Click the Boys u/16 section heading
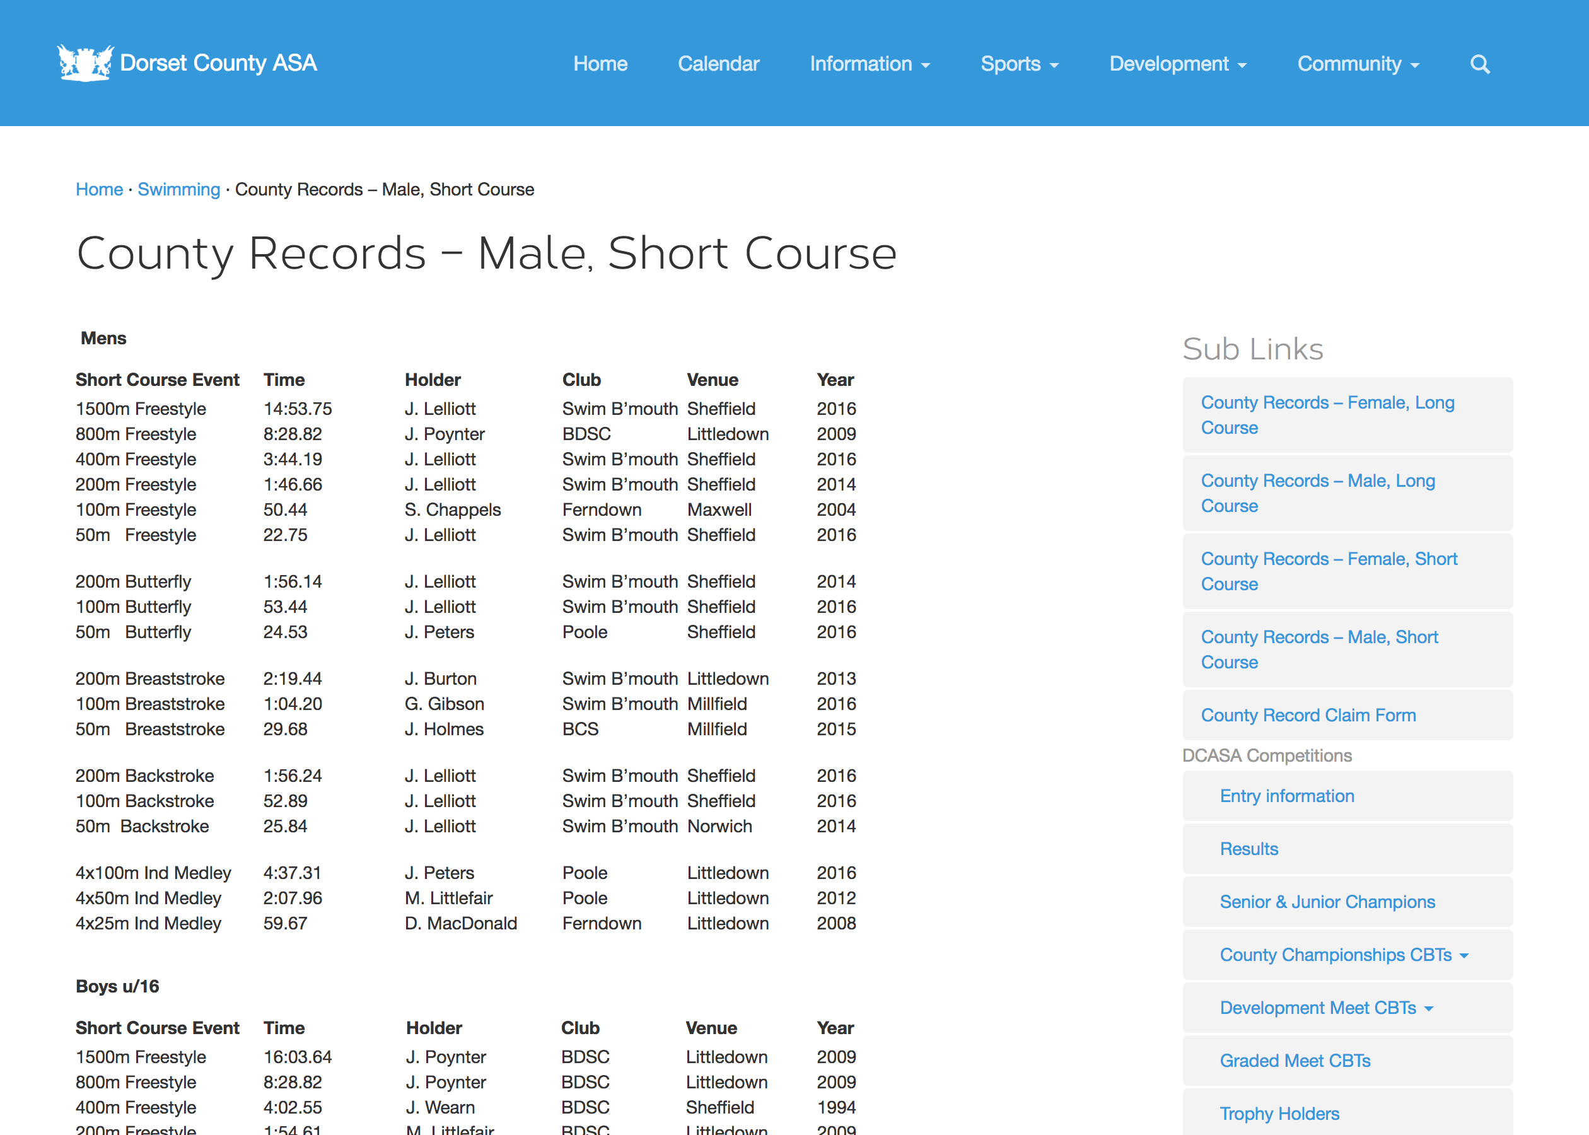Viewport: 1589px width, 1135px height. coord(117,986)
